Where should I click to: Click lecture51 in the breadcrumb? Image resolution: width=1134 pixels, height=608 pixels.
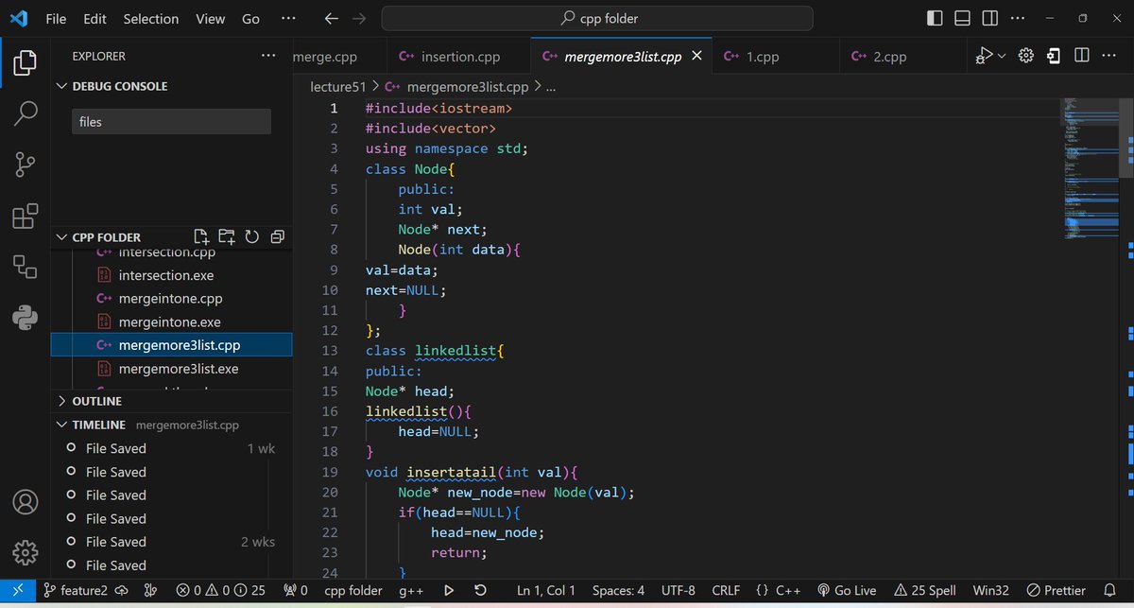tap(338, 86)
